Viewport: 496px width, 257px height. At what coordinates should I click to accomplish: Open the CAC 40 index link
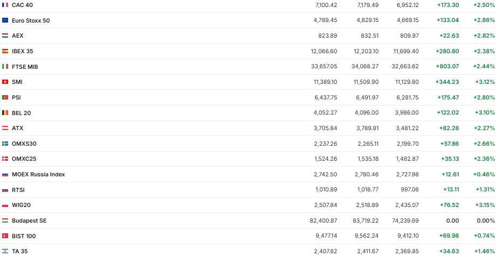(x=22, y=5)
